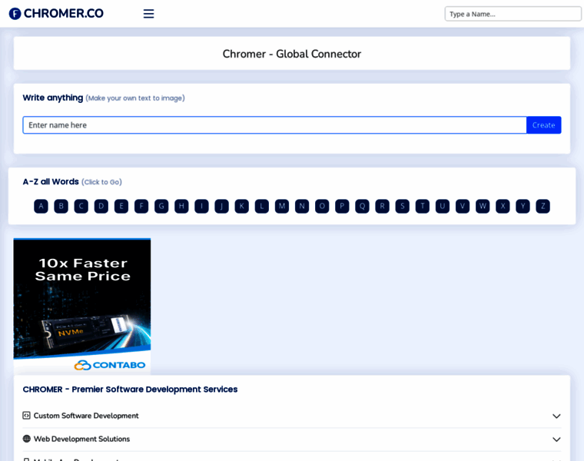Go to words starting with A

(41, 206)
